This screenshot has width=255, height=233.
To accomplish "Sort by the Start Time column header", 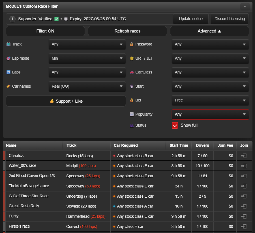I will (x=179, y=145).
